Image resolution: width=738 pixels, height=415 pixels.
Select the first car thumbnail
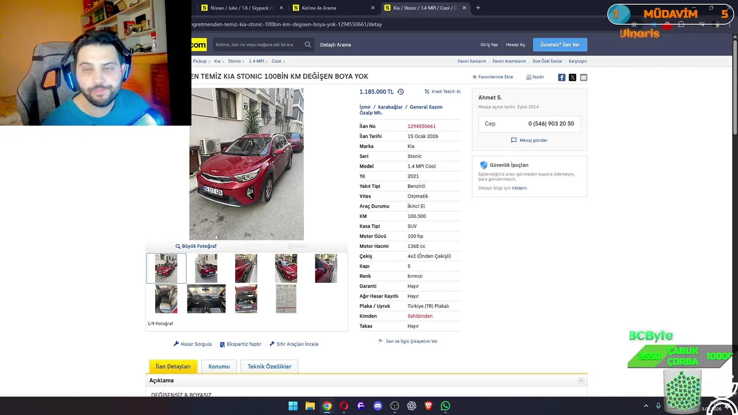tap(166, 268)
